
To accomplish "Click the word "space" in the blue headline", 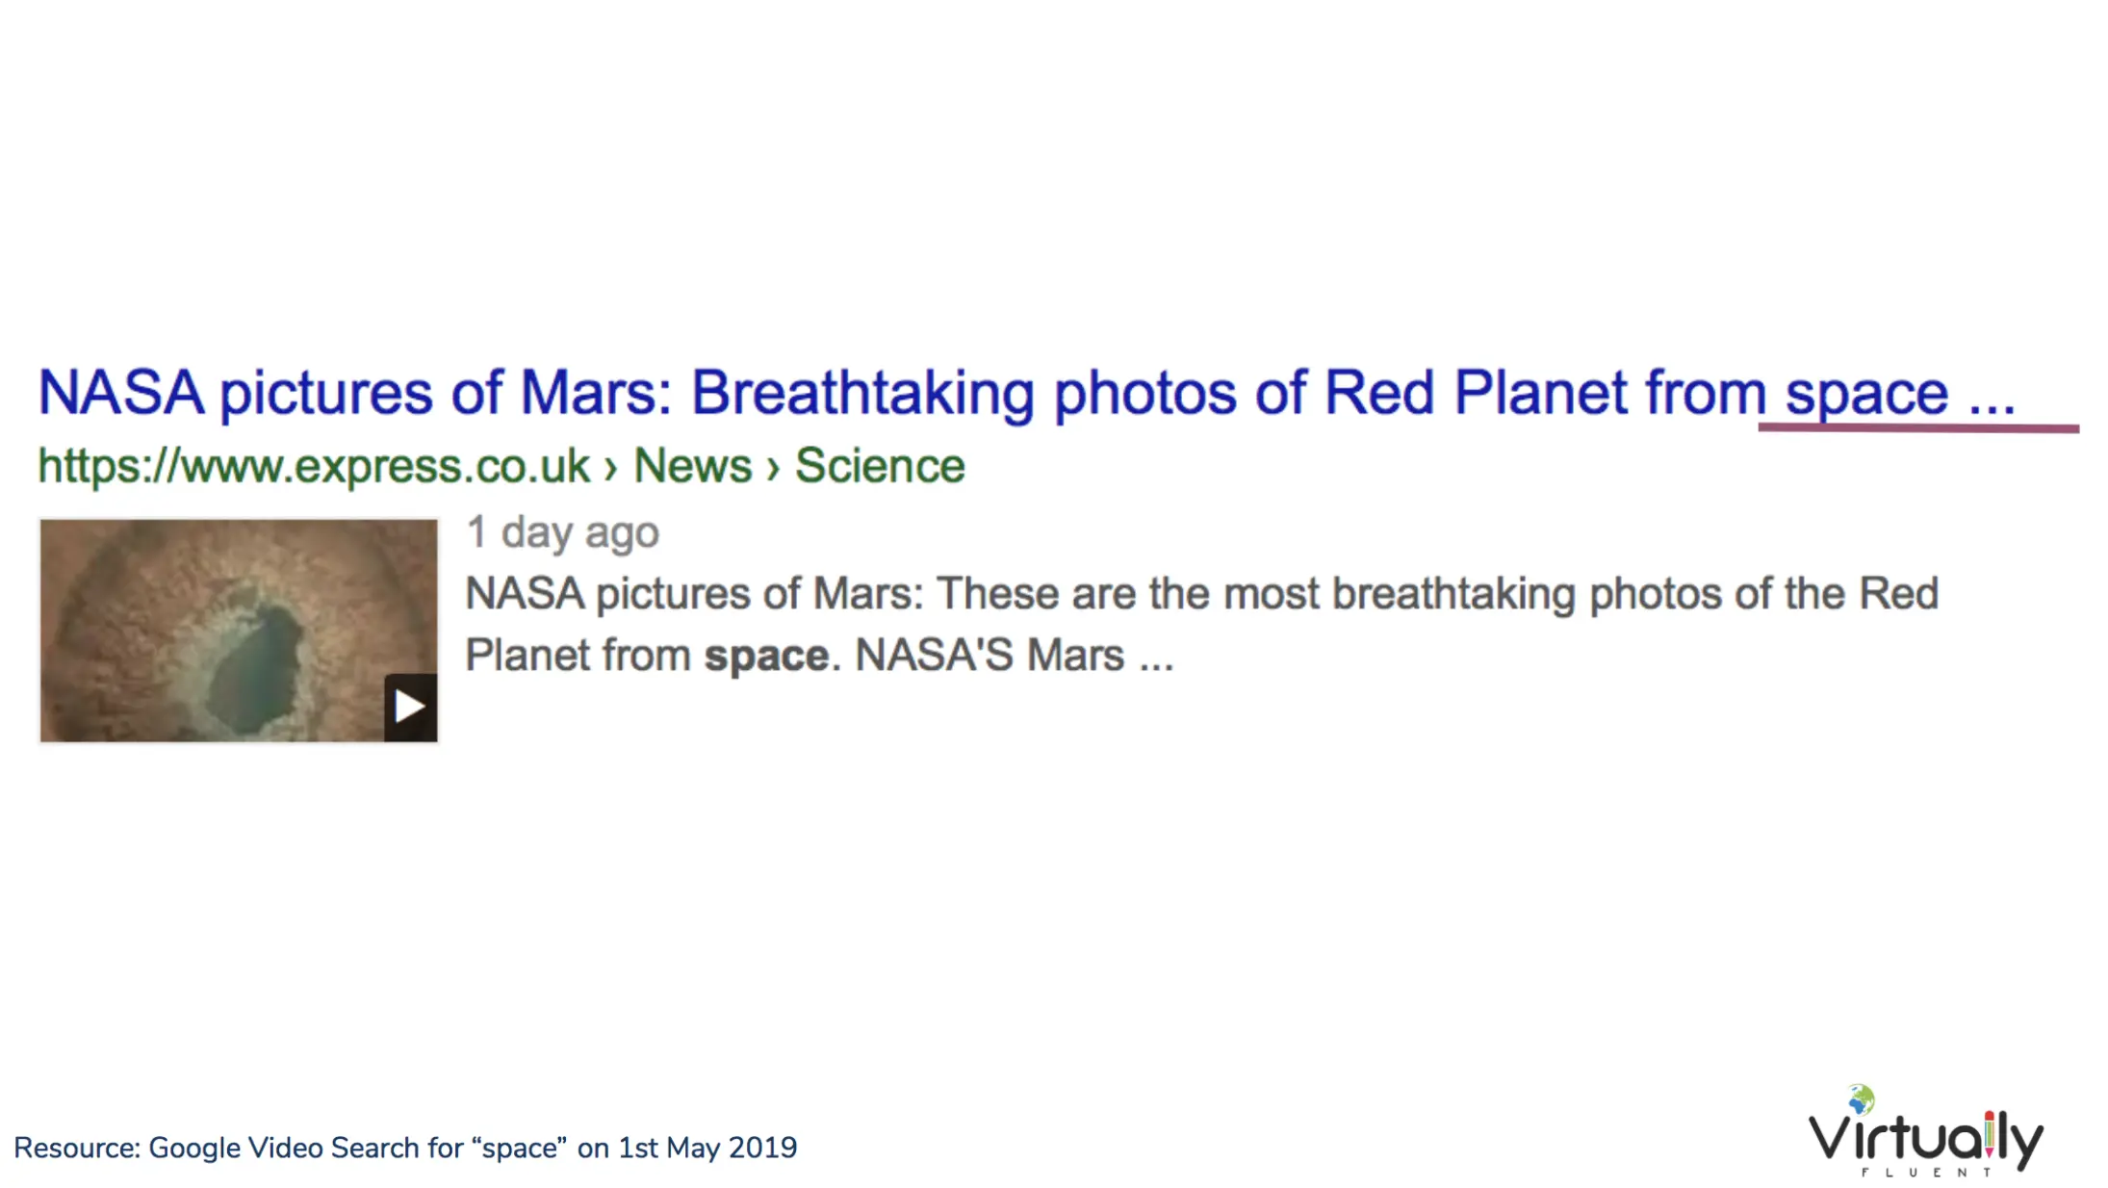I will click(1866, 396).
